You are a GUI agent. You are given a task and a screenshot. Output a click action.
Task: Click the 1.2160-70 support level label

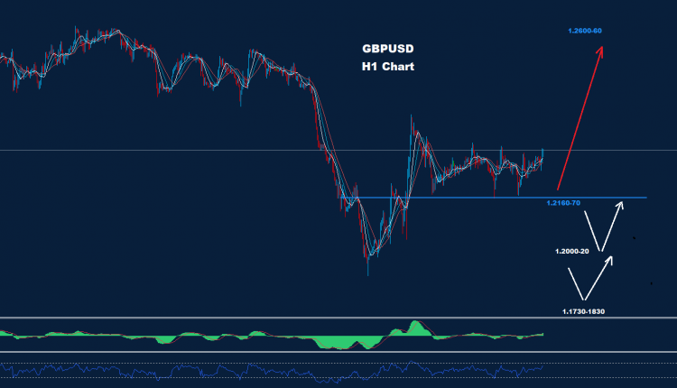pos(564,203)
